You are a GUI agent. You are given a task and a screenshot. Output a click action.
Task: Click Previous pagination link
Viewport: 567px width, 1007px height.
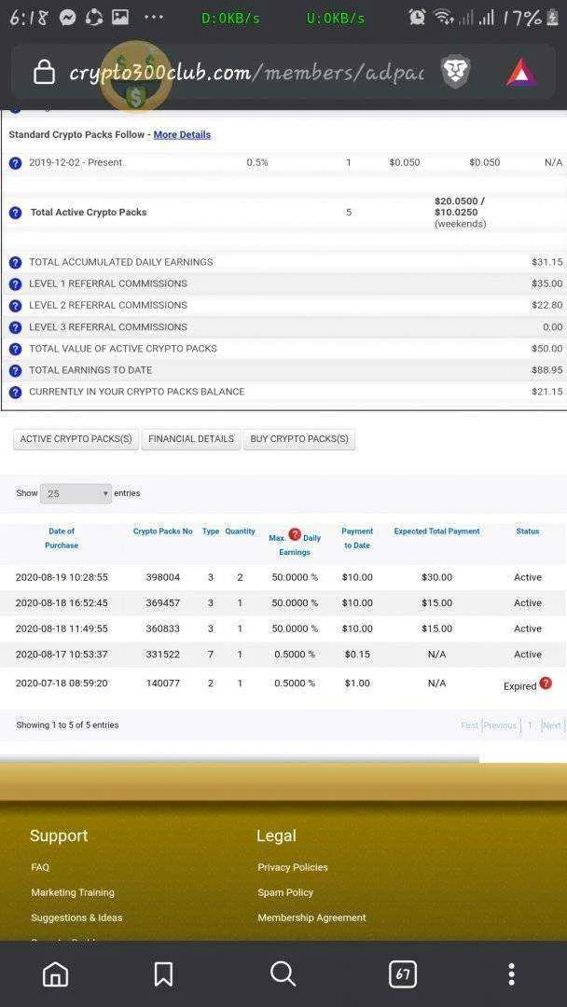(500, 725)
